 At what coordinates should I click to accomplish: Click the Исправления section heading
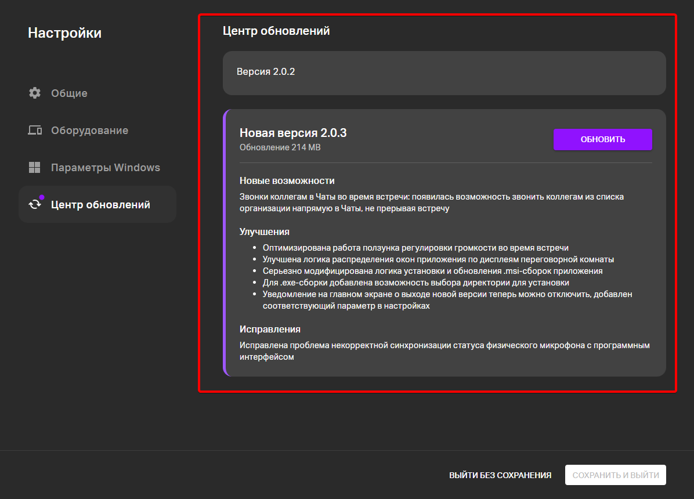tap(270, 329)
